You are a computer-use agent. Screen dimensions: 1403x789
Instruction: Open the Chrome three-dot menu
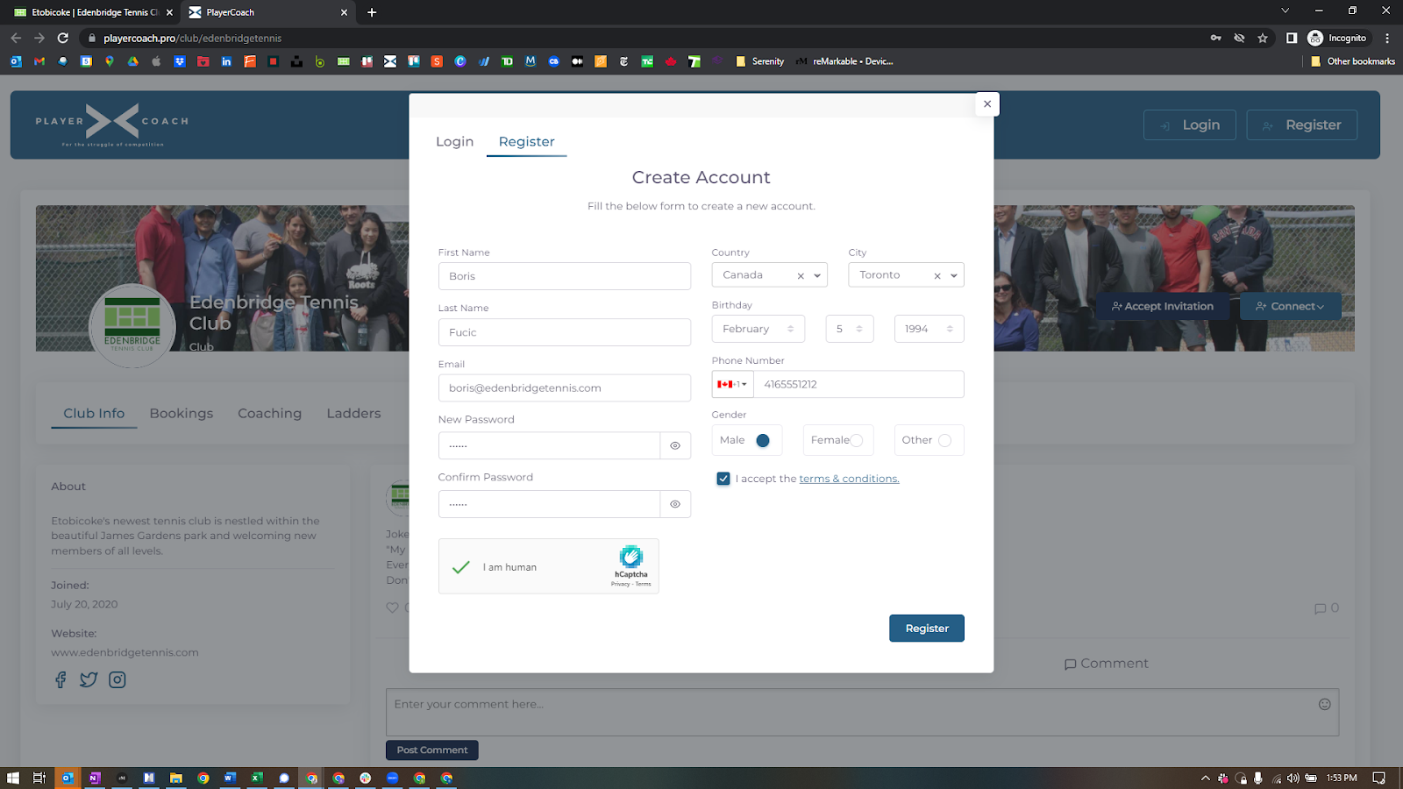tap(1387, 38)
